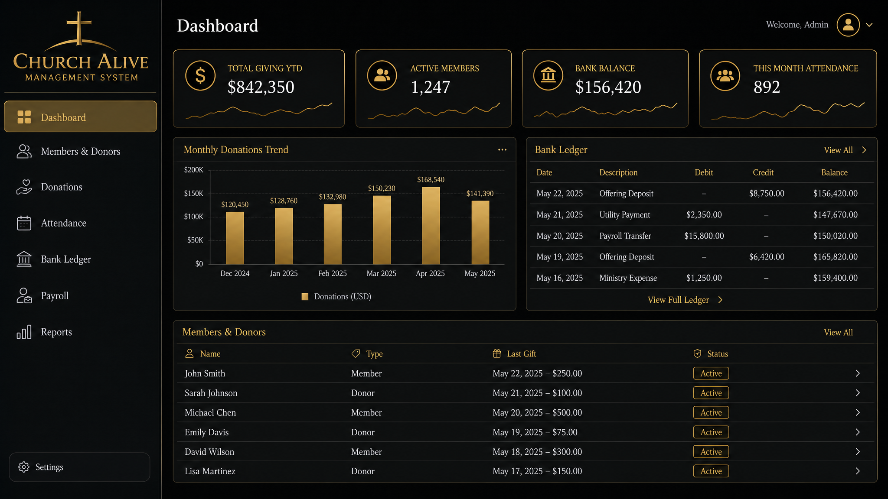Click the Debit column header

(704, 172)
